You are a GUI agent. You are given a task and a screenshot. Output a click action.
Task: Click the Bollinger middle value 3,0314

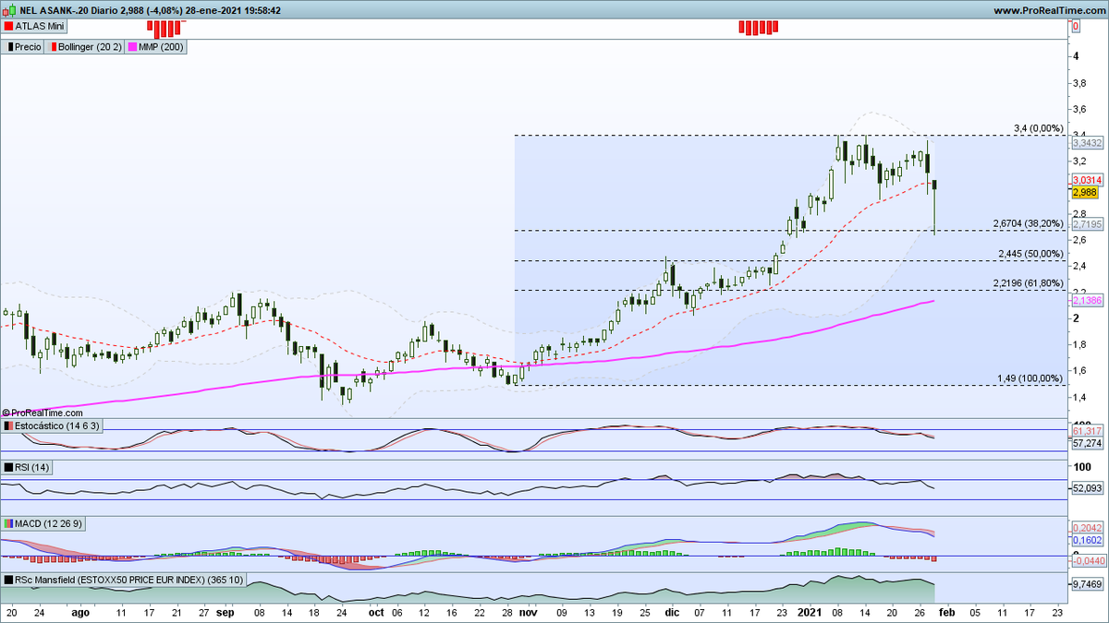coord(1088,179)
